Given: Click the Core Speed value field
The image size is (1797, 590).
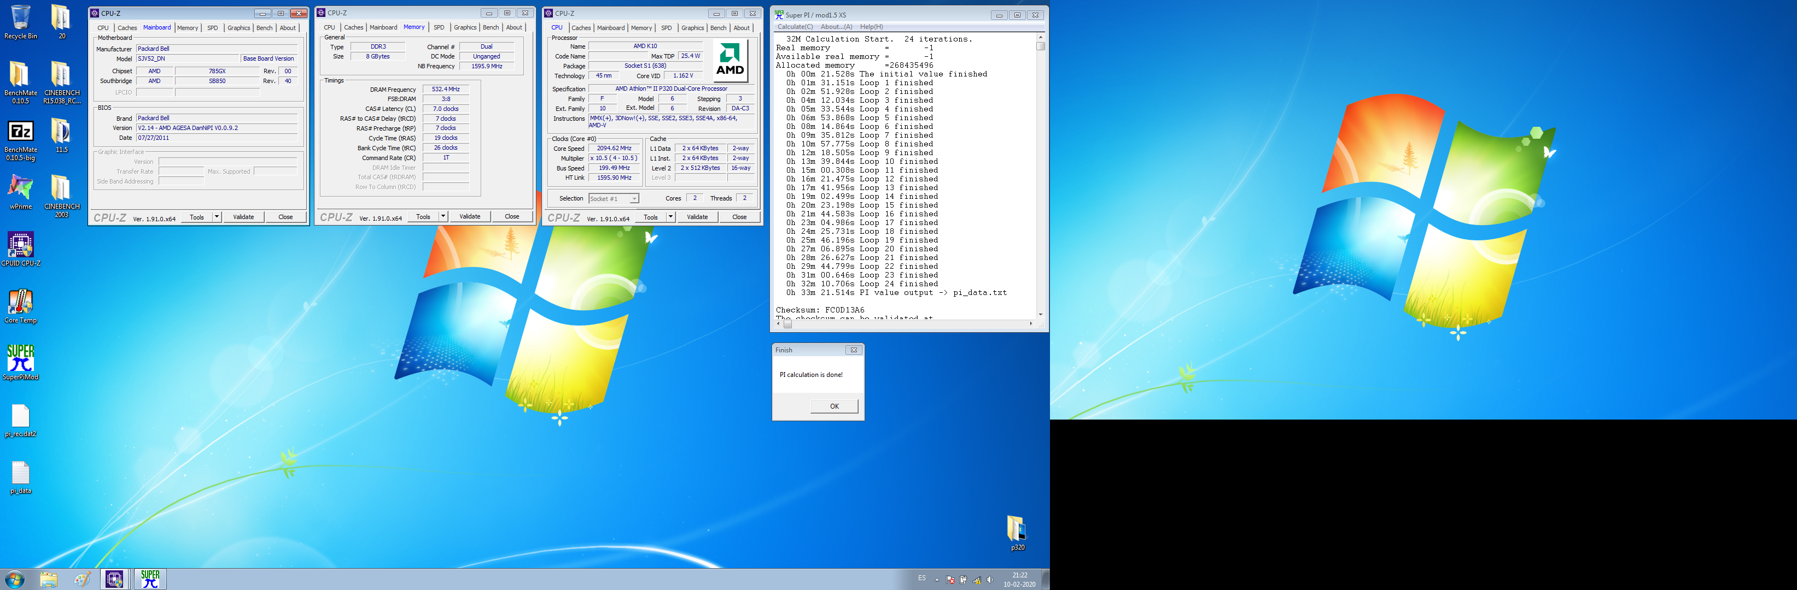Looking at the screenshot, I should [x=614, y=149].
